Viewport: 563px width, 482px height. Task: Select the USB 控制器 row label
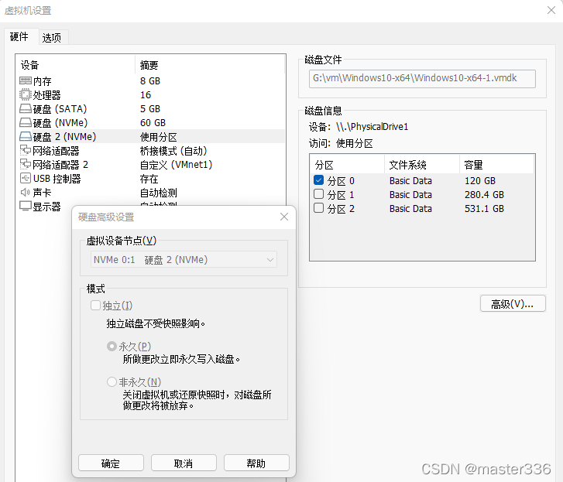click(57, 179)
